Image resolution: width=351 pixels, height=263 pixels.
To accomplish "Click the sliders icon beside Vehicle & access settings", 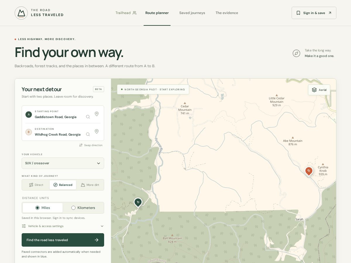I will point(24,226).
